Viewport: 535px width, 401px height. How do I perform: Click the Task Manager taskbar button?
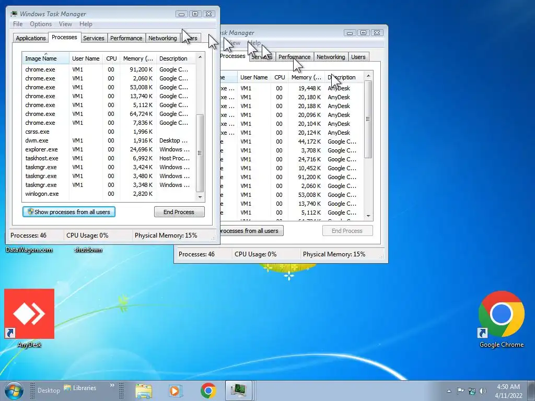click(x=238, y=391)
